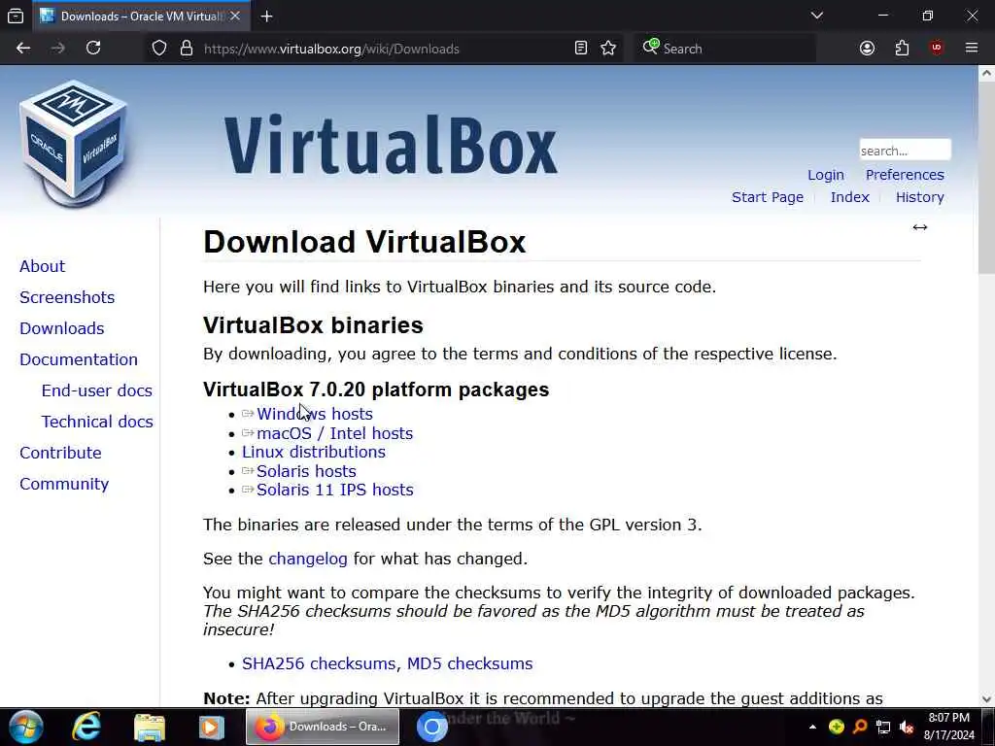This screenshot has height=746, width=995.
Task: Open Screenshots in the sidebar
Action: pos(67,297)
